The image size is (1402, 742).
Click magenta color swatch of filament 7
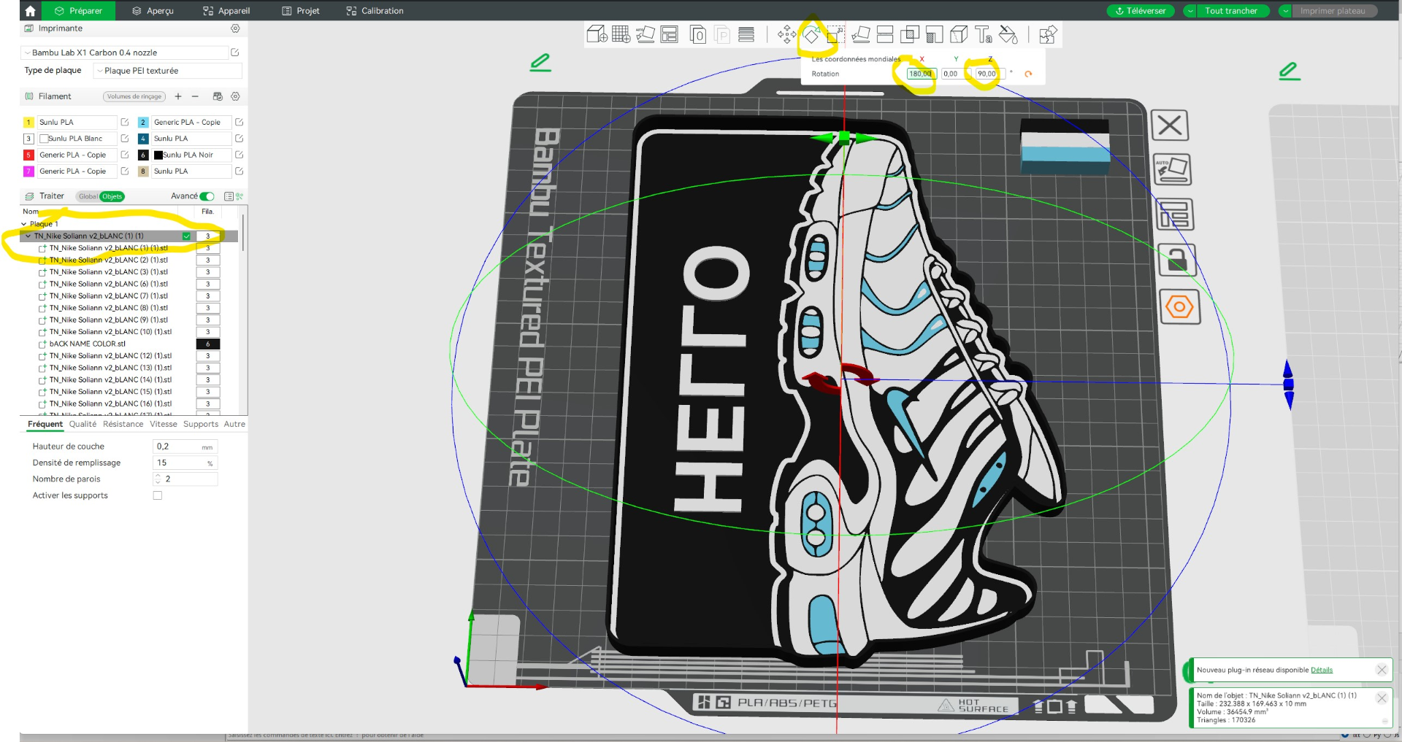28,171
